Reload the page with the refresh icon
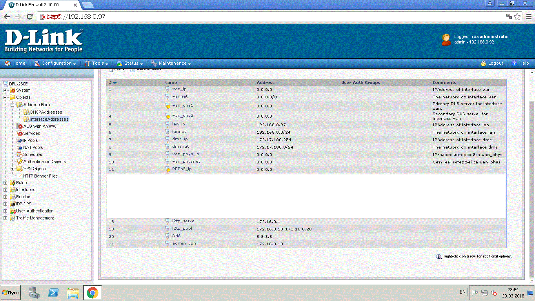This screenshot has height=301, width=535. point(29,16)
